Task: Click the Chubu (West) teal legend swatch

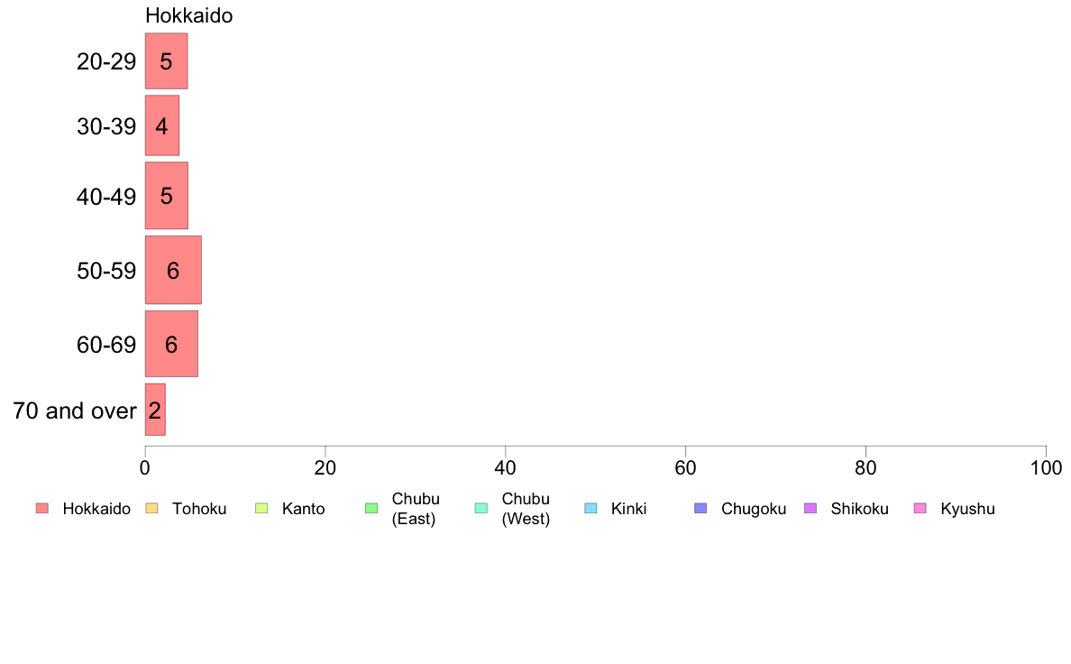Action: (481, 508)
